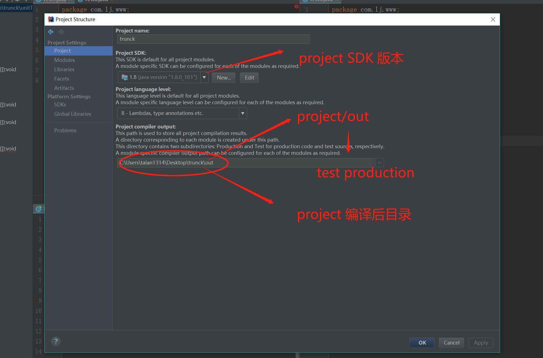The image size is (543, 358).
Task: Go to Artifacts settings
Action: (64, 88)
